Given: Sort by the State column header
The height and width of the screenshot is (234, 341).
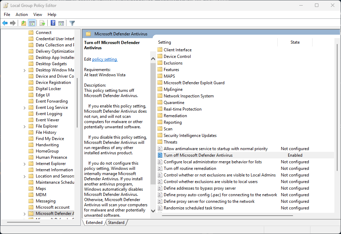Looking at the screenshot, I should click(295, 42).
